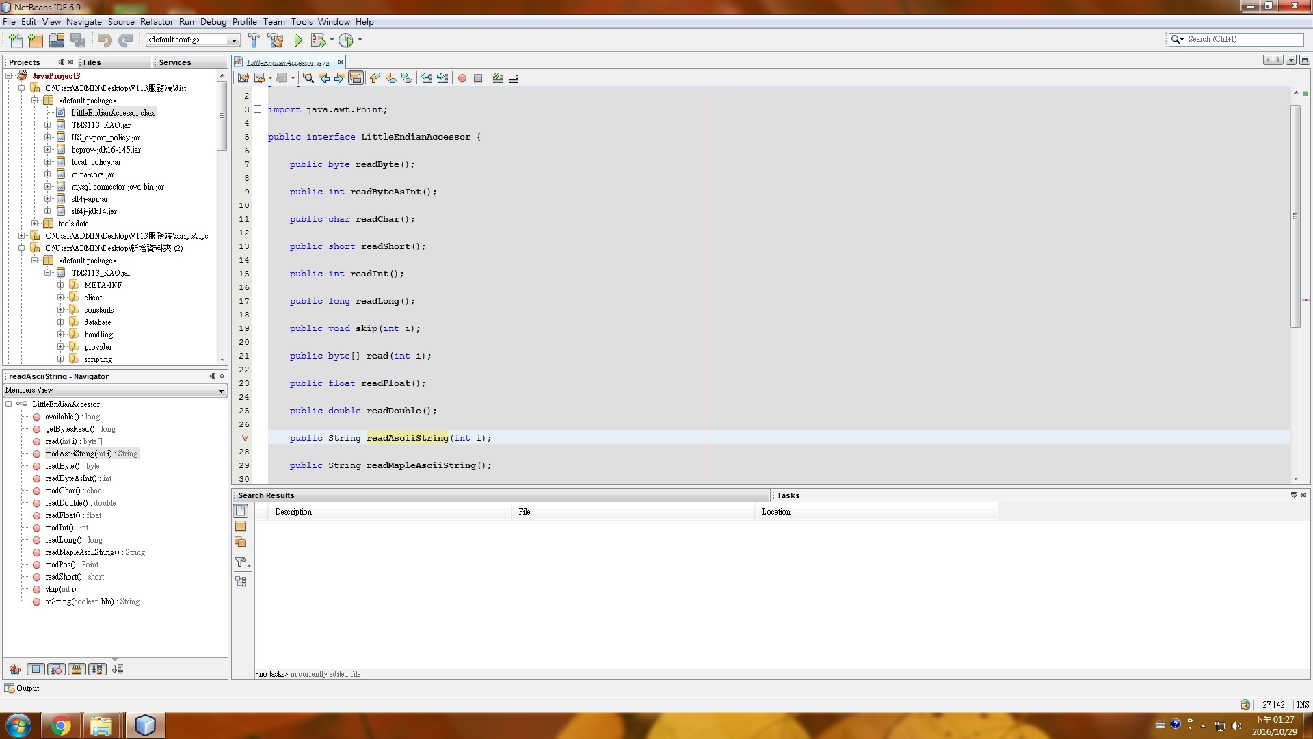The width and height of the screenshot is (1313, 739).
Task: Collapse the JavaProject3 tree node
Action: pos(9,76)
